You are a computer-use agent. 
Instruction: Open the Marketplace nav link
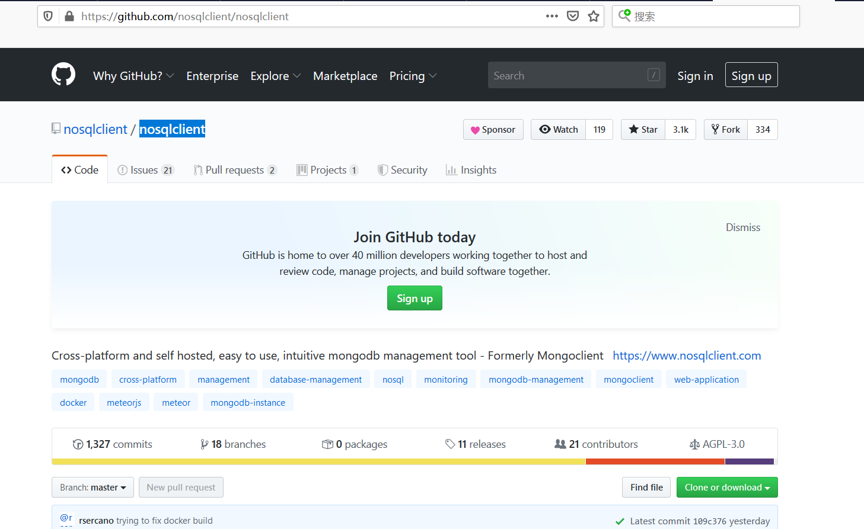pyautogui.click(x=345, y=76)
